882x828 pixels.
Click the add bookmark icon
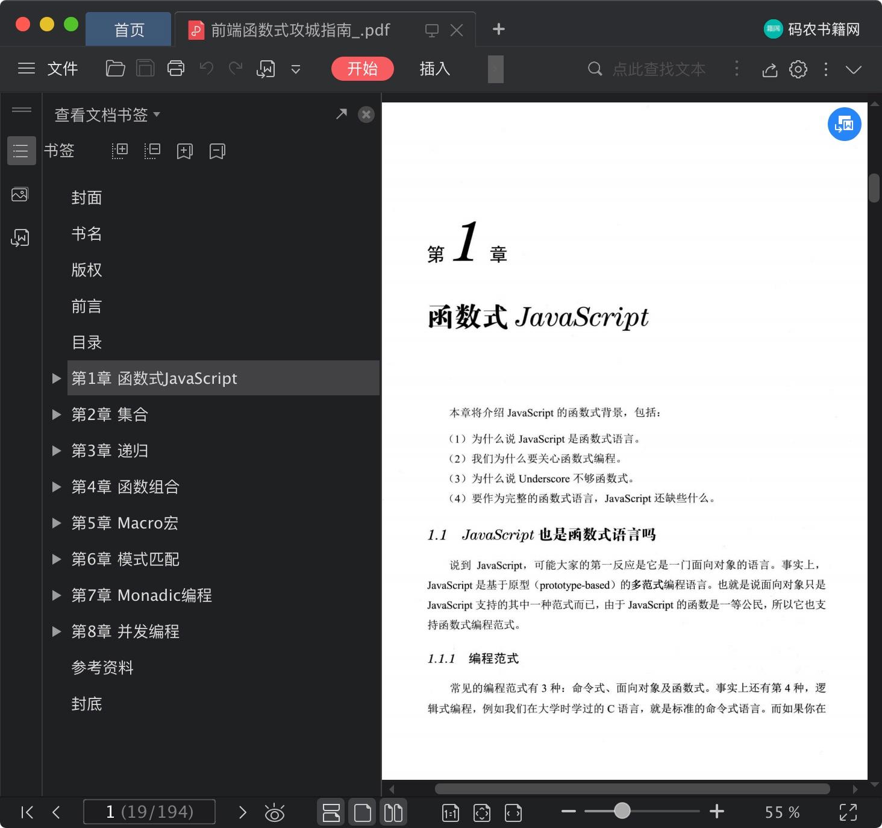[x=185, y=151]
